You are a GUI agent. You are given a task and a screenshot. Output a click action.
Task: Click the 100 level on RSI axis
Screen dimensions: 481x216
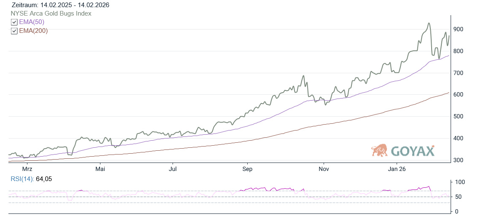tap(459, 182)
